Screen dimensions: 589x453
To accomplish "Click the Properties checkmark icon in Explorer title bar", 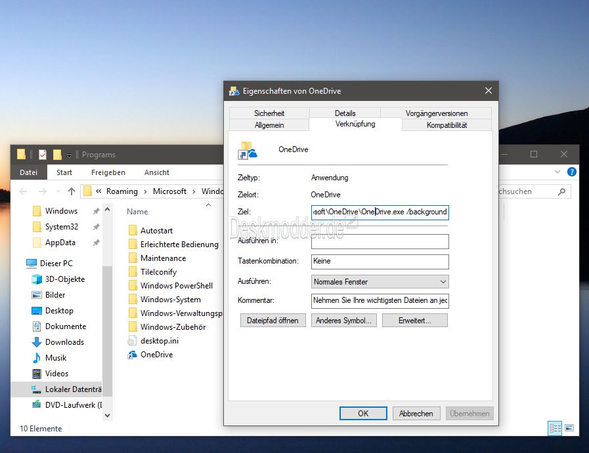I will (x=43, y=155).
